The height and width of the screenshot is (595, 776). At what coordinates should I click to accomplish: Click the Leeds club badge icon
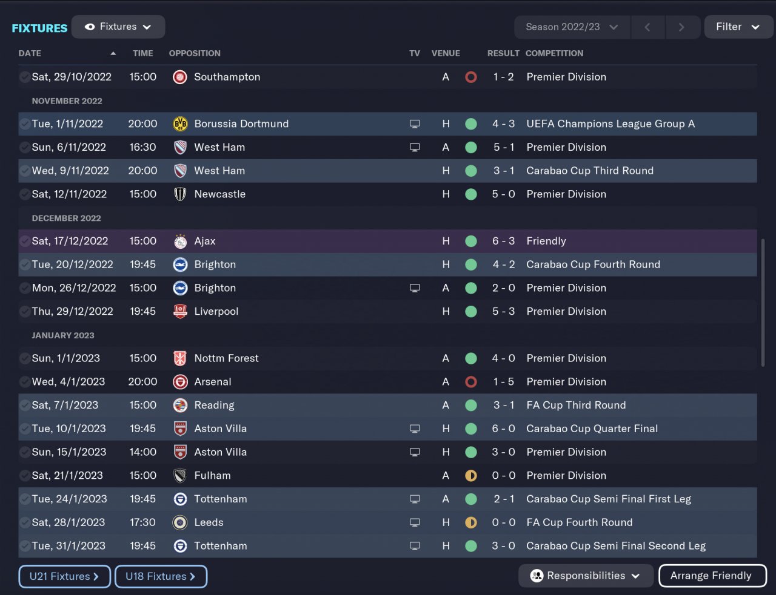coord(180,522)
